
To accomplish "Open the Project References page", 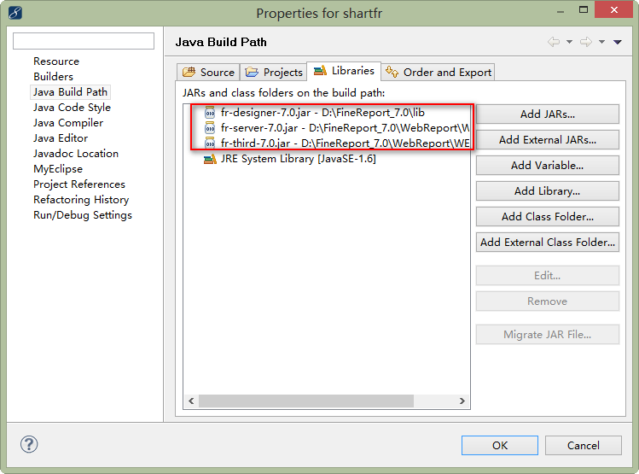I will [x=79, y=184].
